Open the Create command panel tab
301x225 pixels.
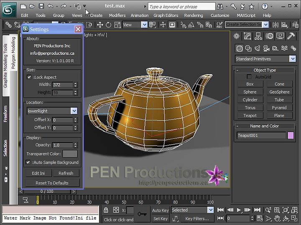pos(237,36)
